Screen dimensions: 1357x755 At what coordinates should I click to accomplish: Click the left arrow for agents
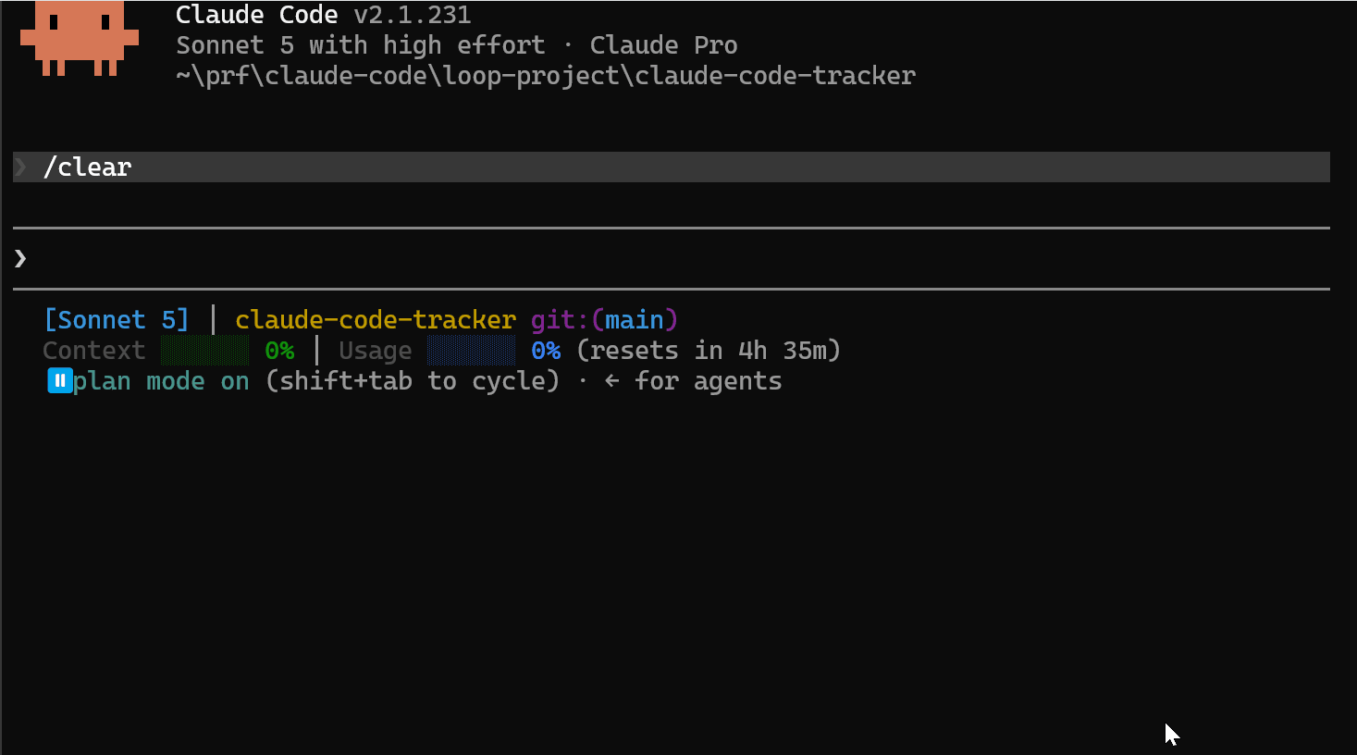point(611,381)
